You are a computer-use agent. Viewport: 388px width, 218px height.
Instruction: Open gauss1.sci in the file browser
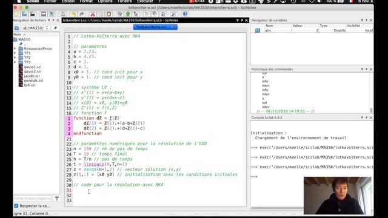32,67
